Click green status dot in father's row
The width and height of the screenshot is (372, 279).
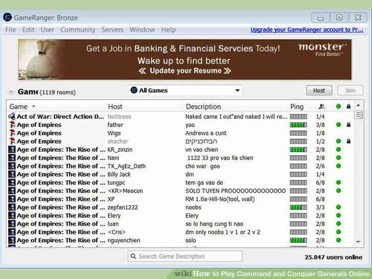coord(339,125)
